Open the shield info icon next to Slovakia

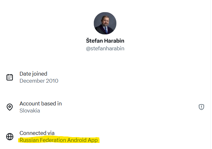(x=201, y=107)
